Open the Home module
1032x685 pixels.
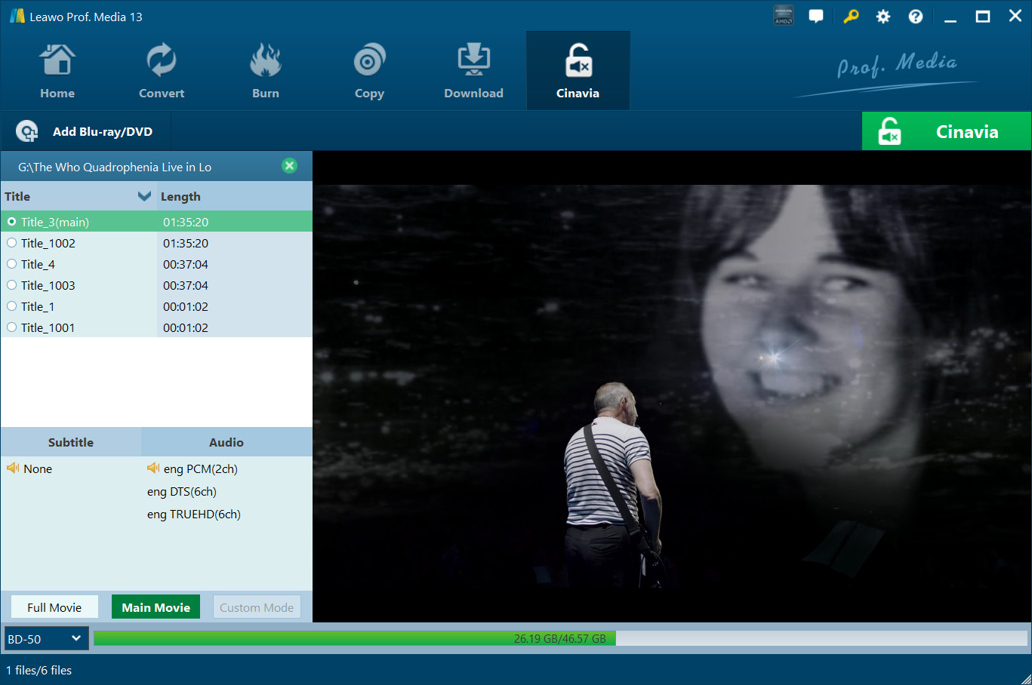[x=57, y=72]
